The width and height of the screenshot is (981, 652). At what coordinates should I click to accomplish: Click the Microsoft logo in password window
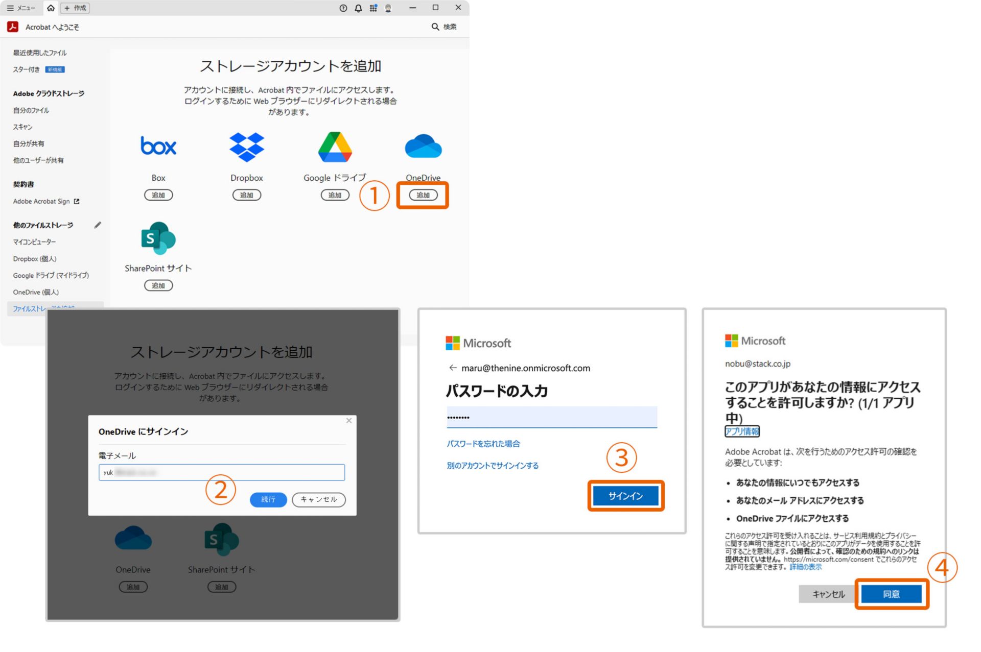[x=478, y=343]
